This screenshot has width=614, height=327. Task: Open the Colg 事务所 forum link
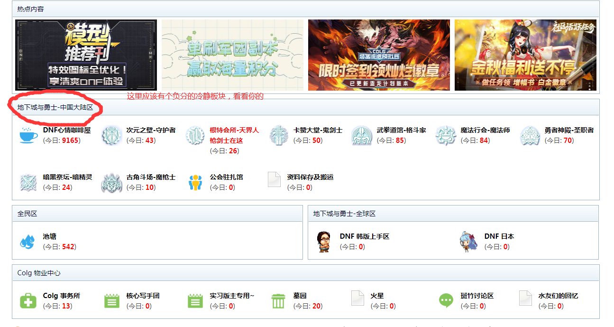point(62,296)
